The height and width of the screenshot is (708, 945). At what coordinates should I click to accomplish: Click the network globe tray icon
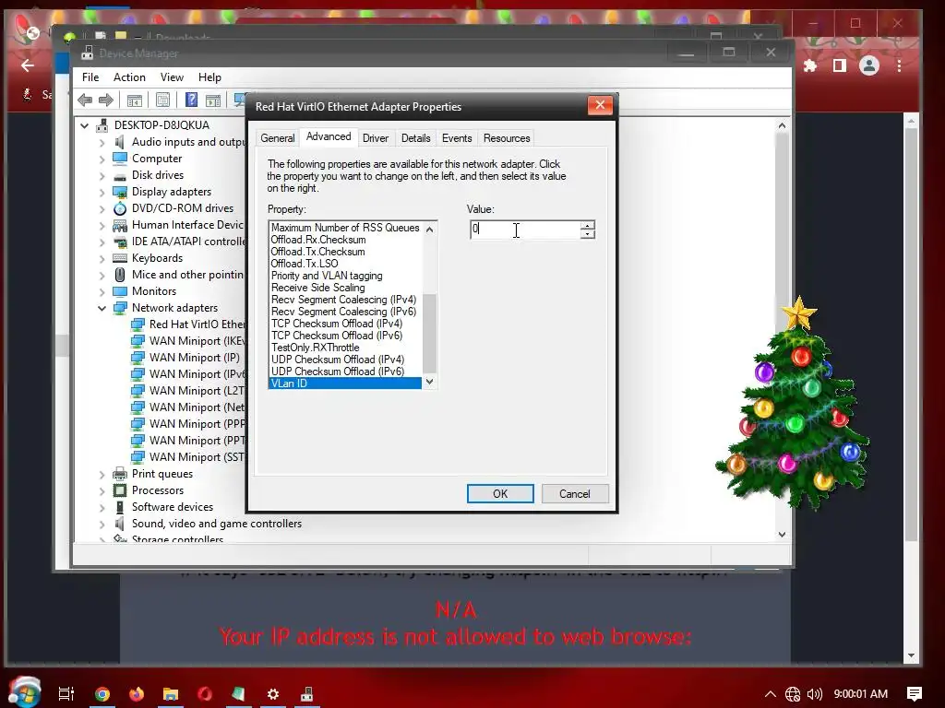point(793,694)
